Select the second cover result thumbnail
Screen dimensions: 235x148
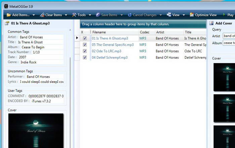click(x=224, y=108)
